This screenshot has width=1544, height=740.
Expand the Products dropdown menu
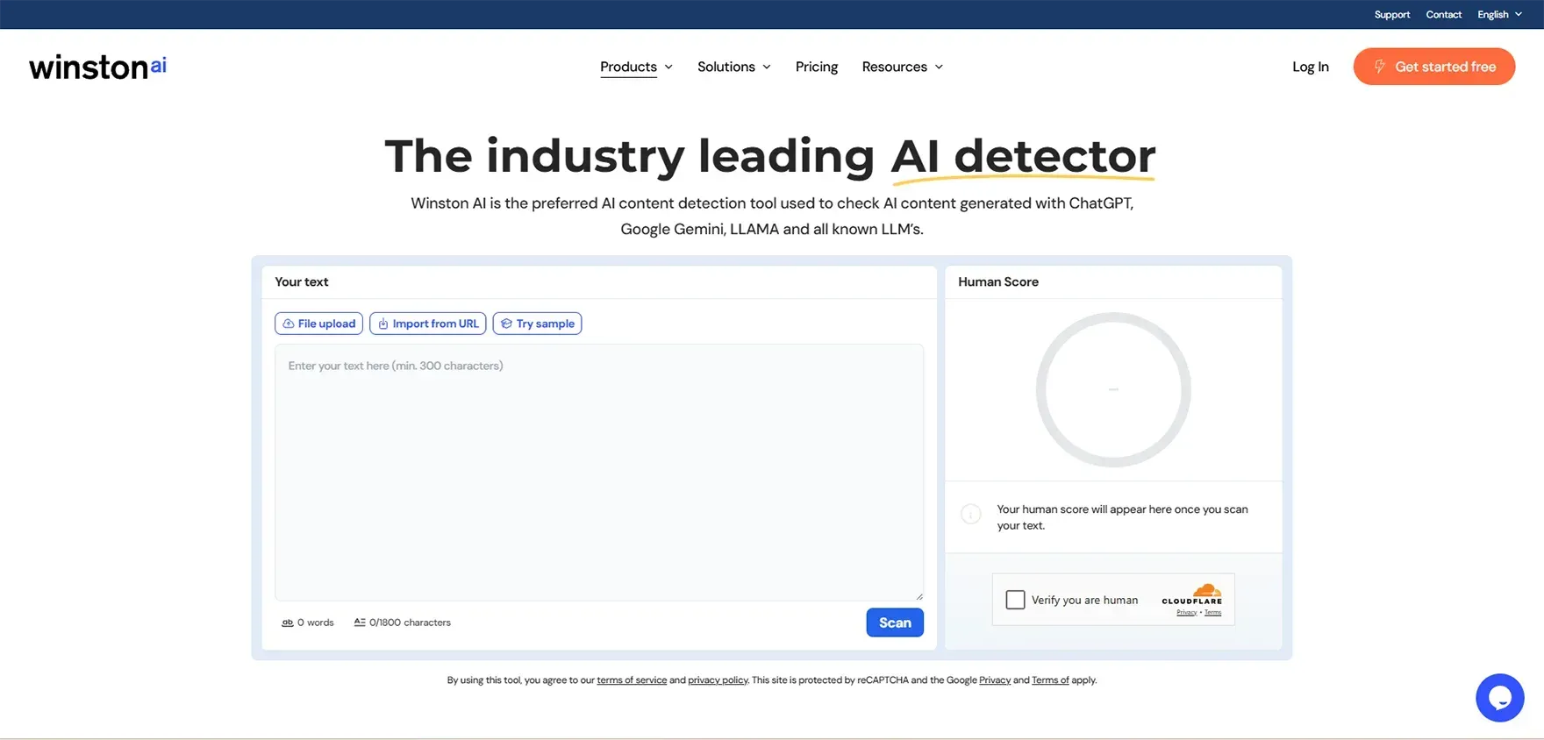point(636,67)
